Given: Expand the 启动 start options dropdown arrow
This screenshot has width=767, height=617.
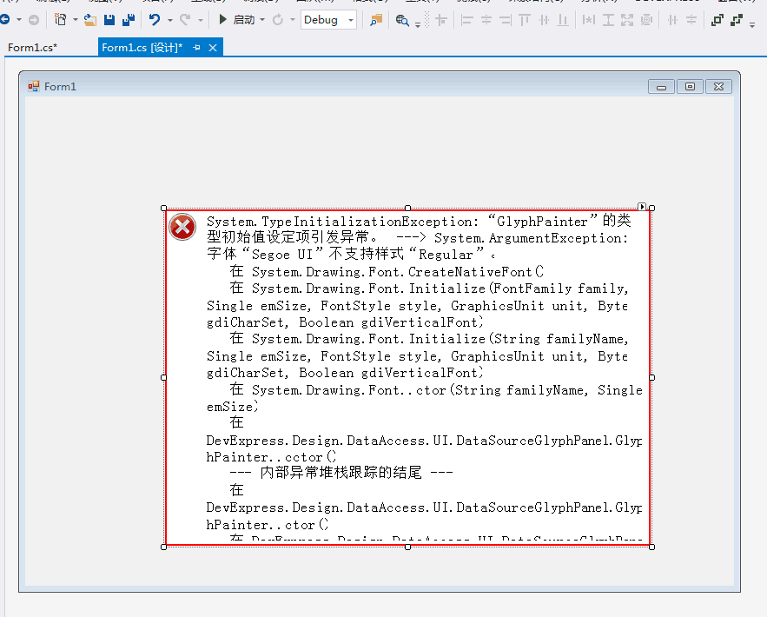Looking at the screenshot, I should 262,20.
